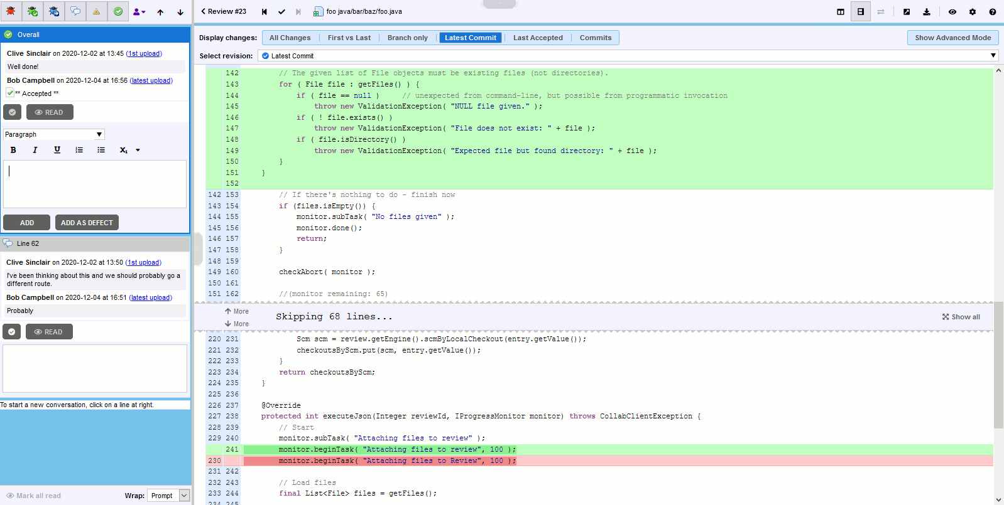Click the download file icon
This screenshot has height=505, width=1004.
[x=926, y=11]
